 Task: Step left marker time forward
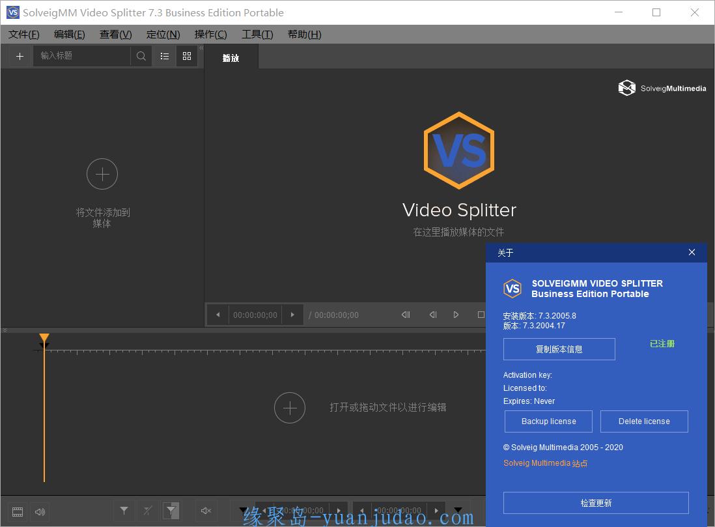tap(339, 511)
